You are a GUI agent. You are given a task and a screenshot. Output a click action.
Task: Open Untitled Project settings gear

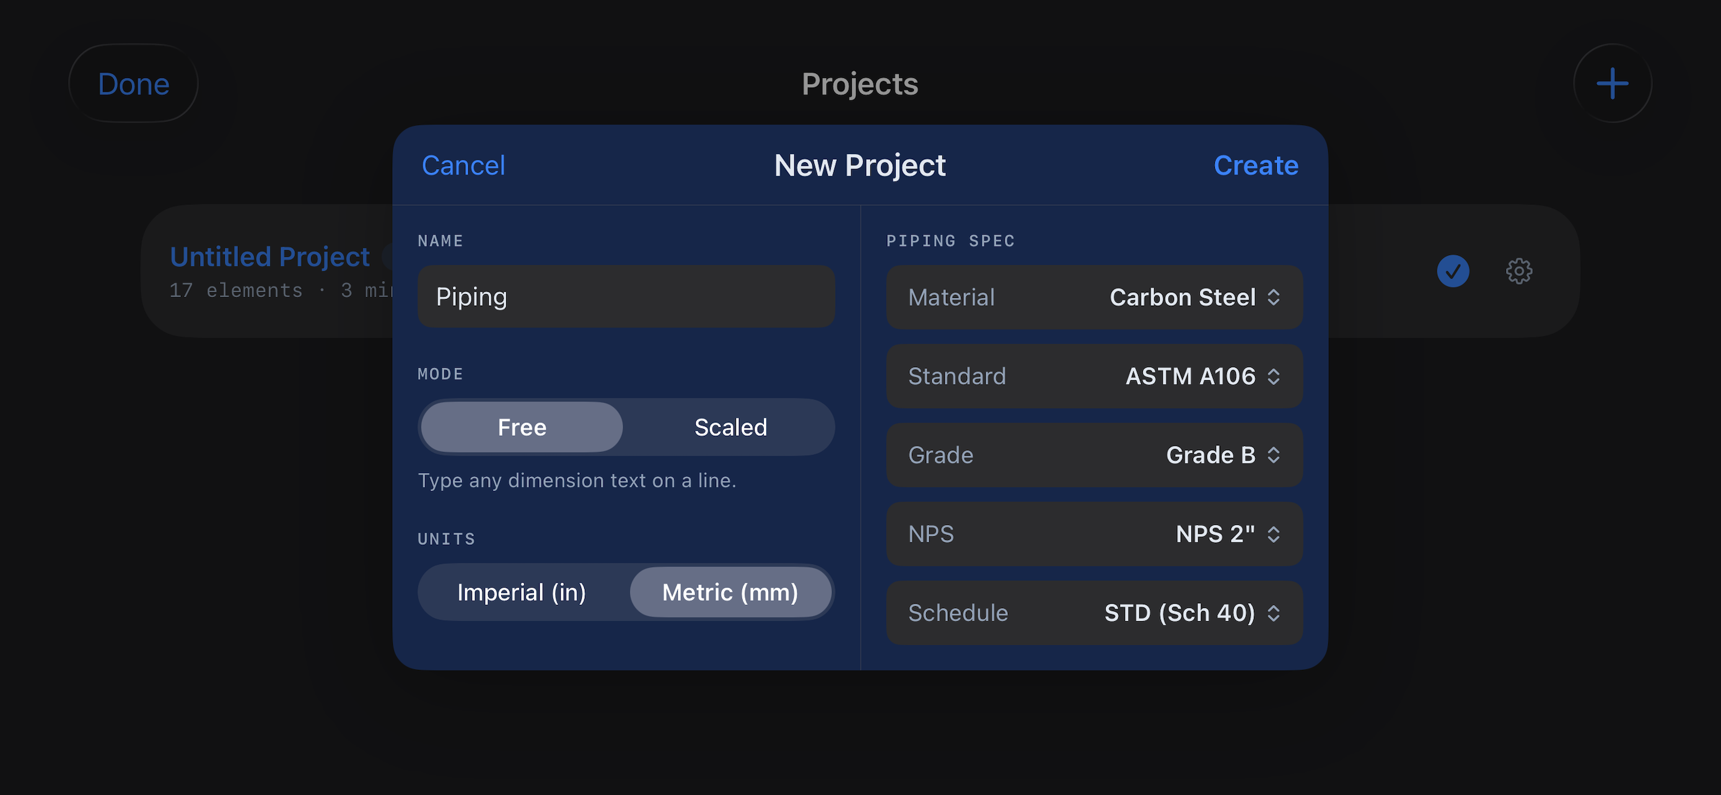pyautogui.click(x=1518, y=271)
